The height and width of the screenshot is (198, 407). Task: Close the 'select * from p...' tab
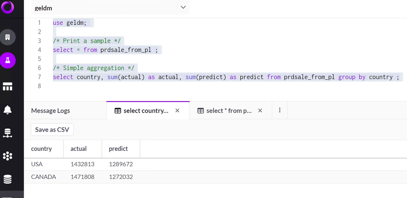260,111
